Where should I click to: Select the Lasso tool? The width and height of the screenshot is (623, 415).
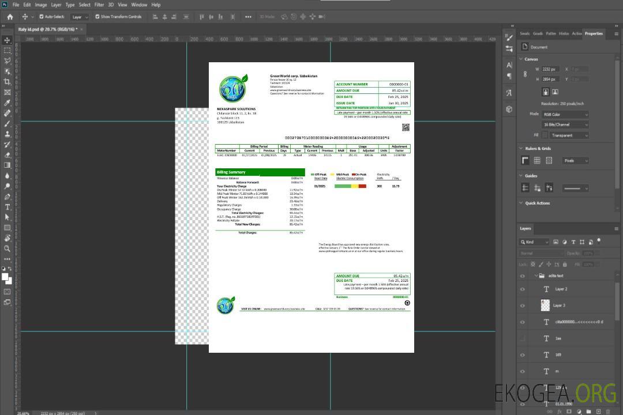(7, 61)
